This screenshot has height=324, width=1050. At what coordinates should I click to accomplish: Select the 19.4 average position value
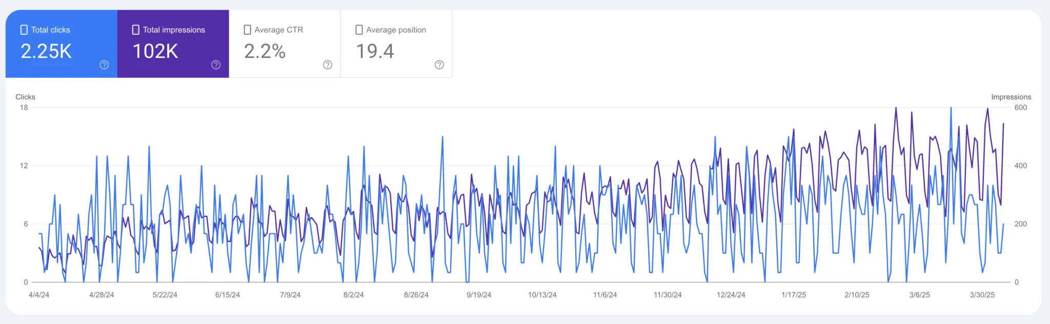click(x=375, y=51)
